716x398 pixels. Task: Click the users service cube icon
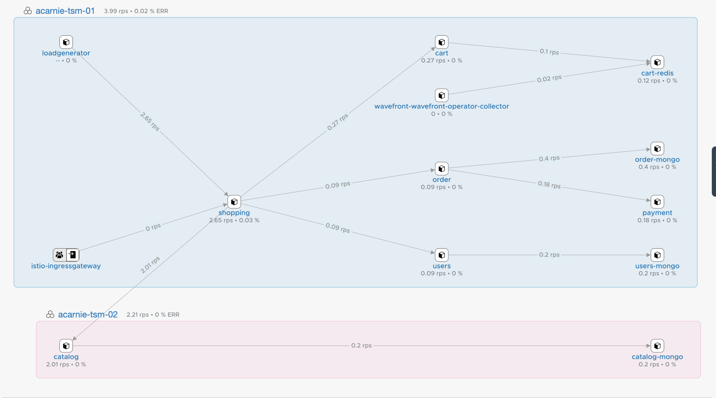[441, 255]
